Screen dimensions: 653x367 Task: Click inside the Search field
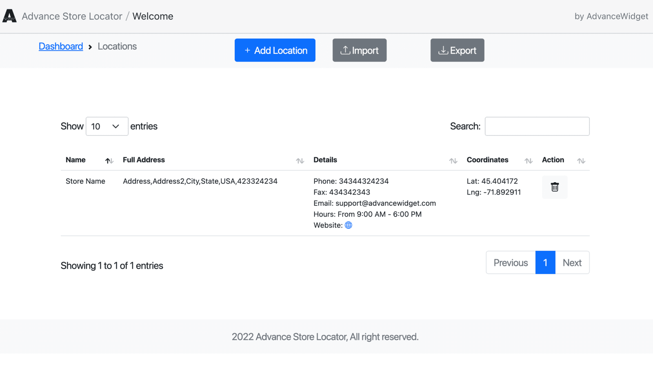pyautogui.click(x=537, y=126)
